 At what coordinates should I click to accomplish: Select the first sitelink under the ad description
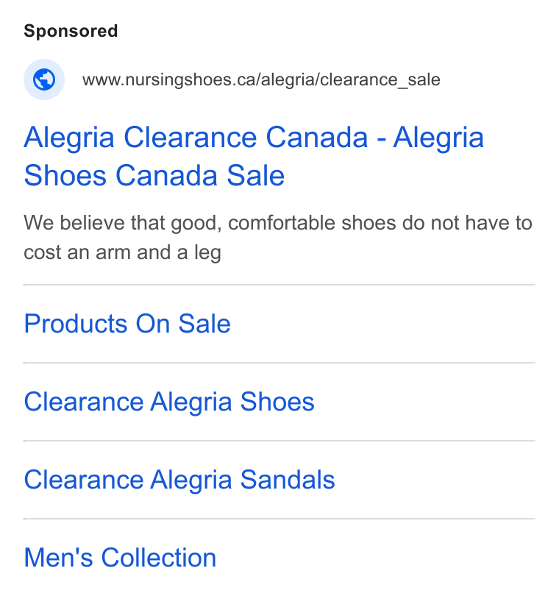pos(127,324)
